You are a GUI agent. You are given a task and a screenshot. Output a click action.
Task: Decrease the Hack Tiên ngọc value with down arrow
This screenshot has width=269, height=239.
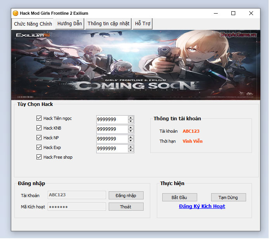point(131,121)
